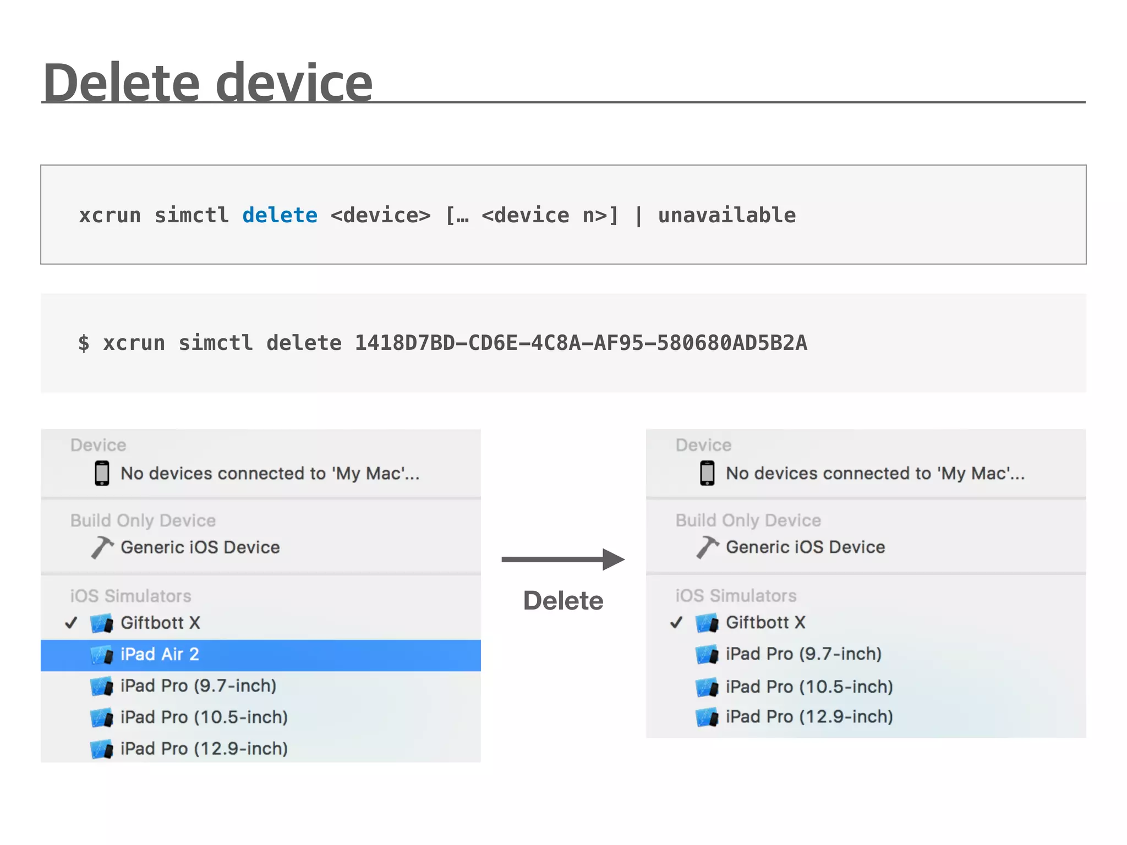Click simulator icon beside highlighted iPad Air 2
Viewport: 1127px width, 845px height.
pyautogui.click(x=102, y=655)
